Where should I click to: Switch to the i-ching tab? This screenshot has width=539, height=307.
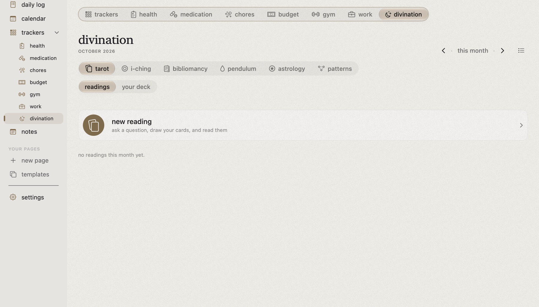point(136,68)
